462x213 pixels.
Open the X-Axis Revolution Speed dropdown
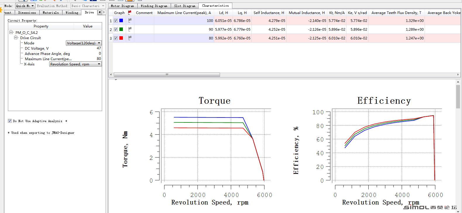75,64
